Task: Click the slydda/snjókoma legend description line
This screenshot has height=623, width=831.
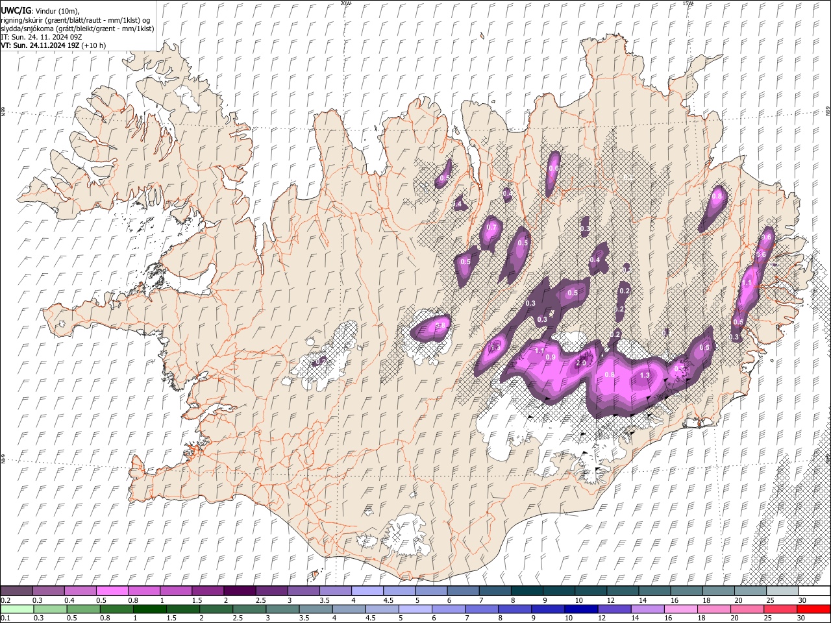Action: pos(77,29)
